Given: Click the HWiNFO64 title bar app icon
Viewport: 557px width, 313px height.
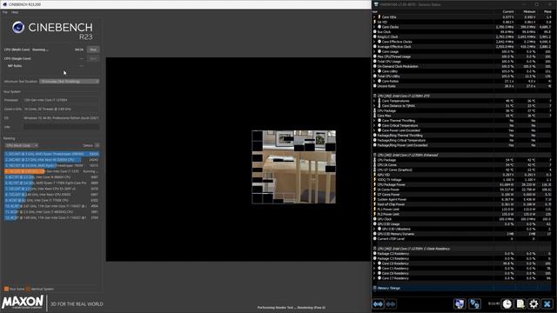Looking at the screenshot, I should tap(376, 4).
